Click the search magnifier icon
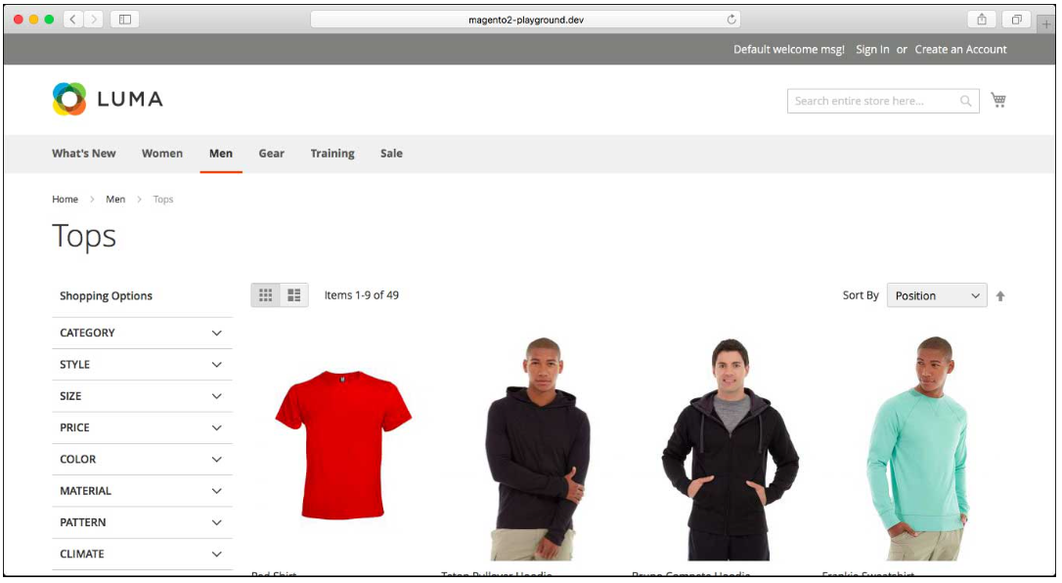 [x=965, y=101]
